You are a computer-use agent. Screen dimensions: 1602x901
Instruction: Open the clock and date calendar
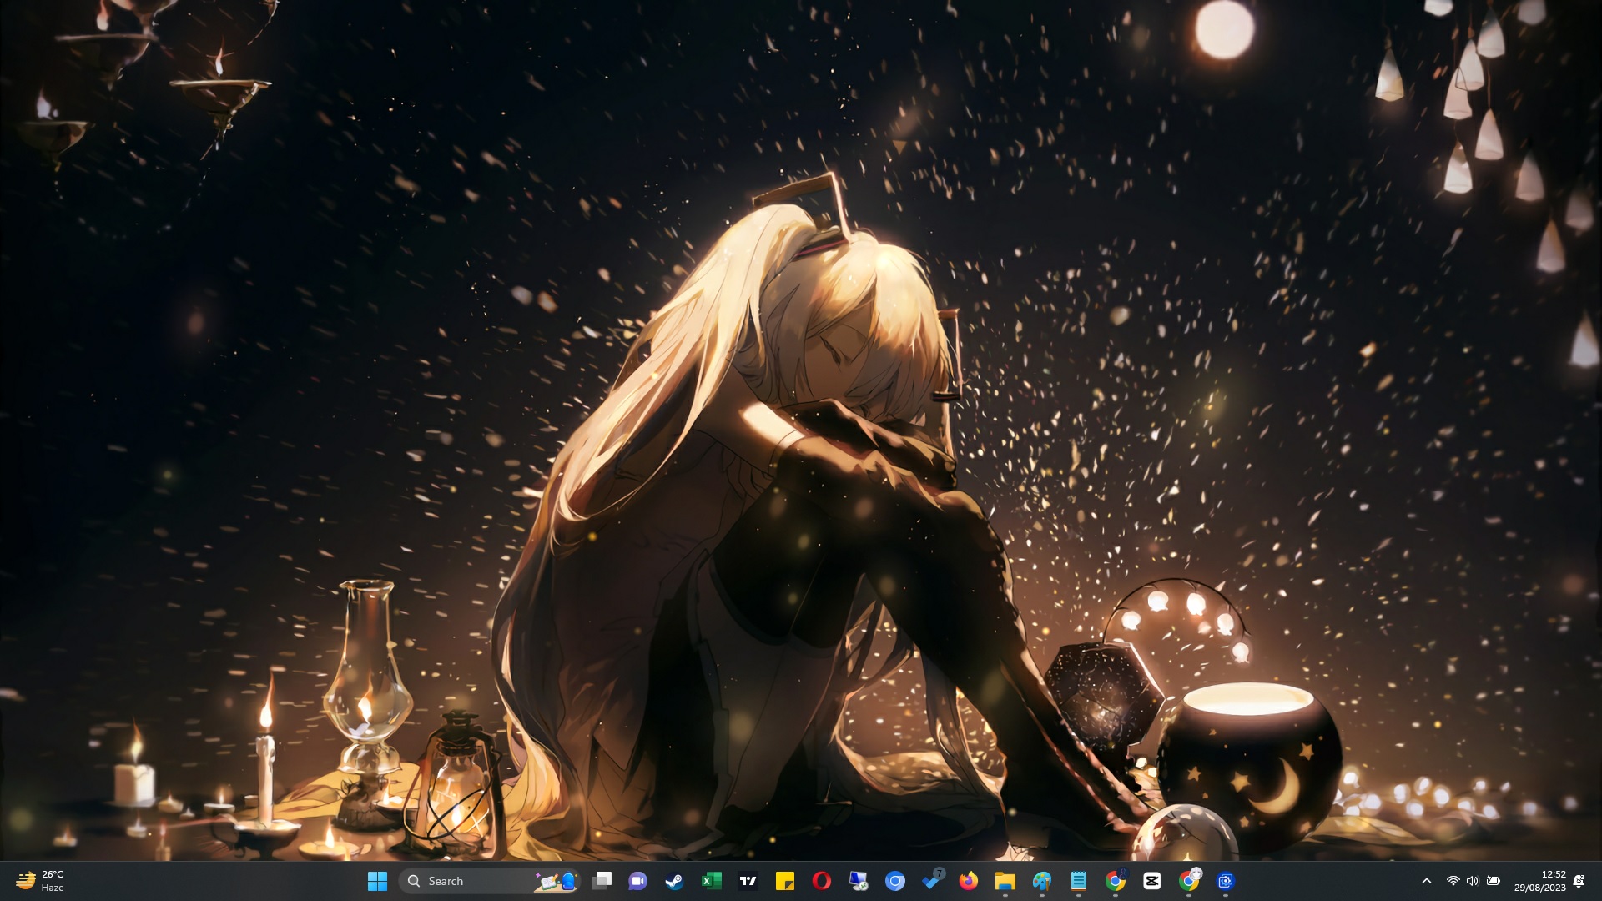pyautogui.click(x=1540, y=881)
